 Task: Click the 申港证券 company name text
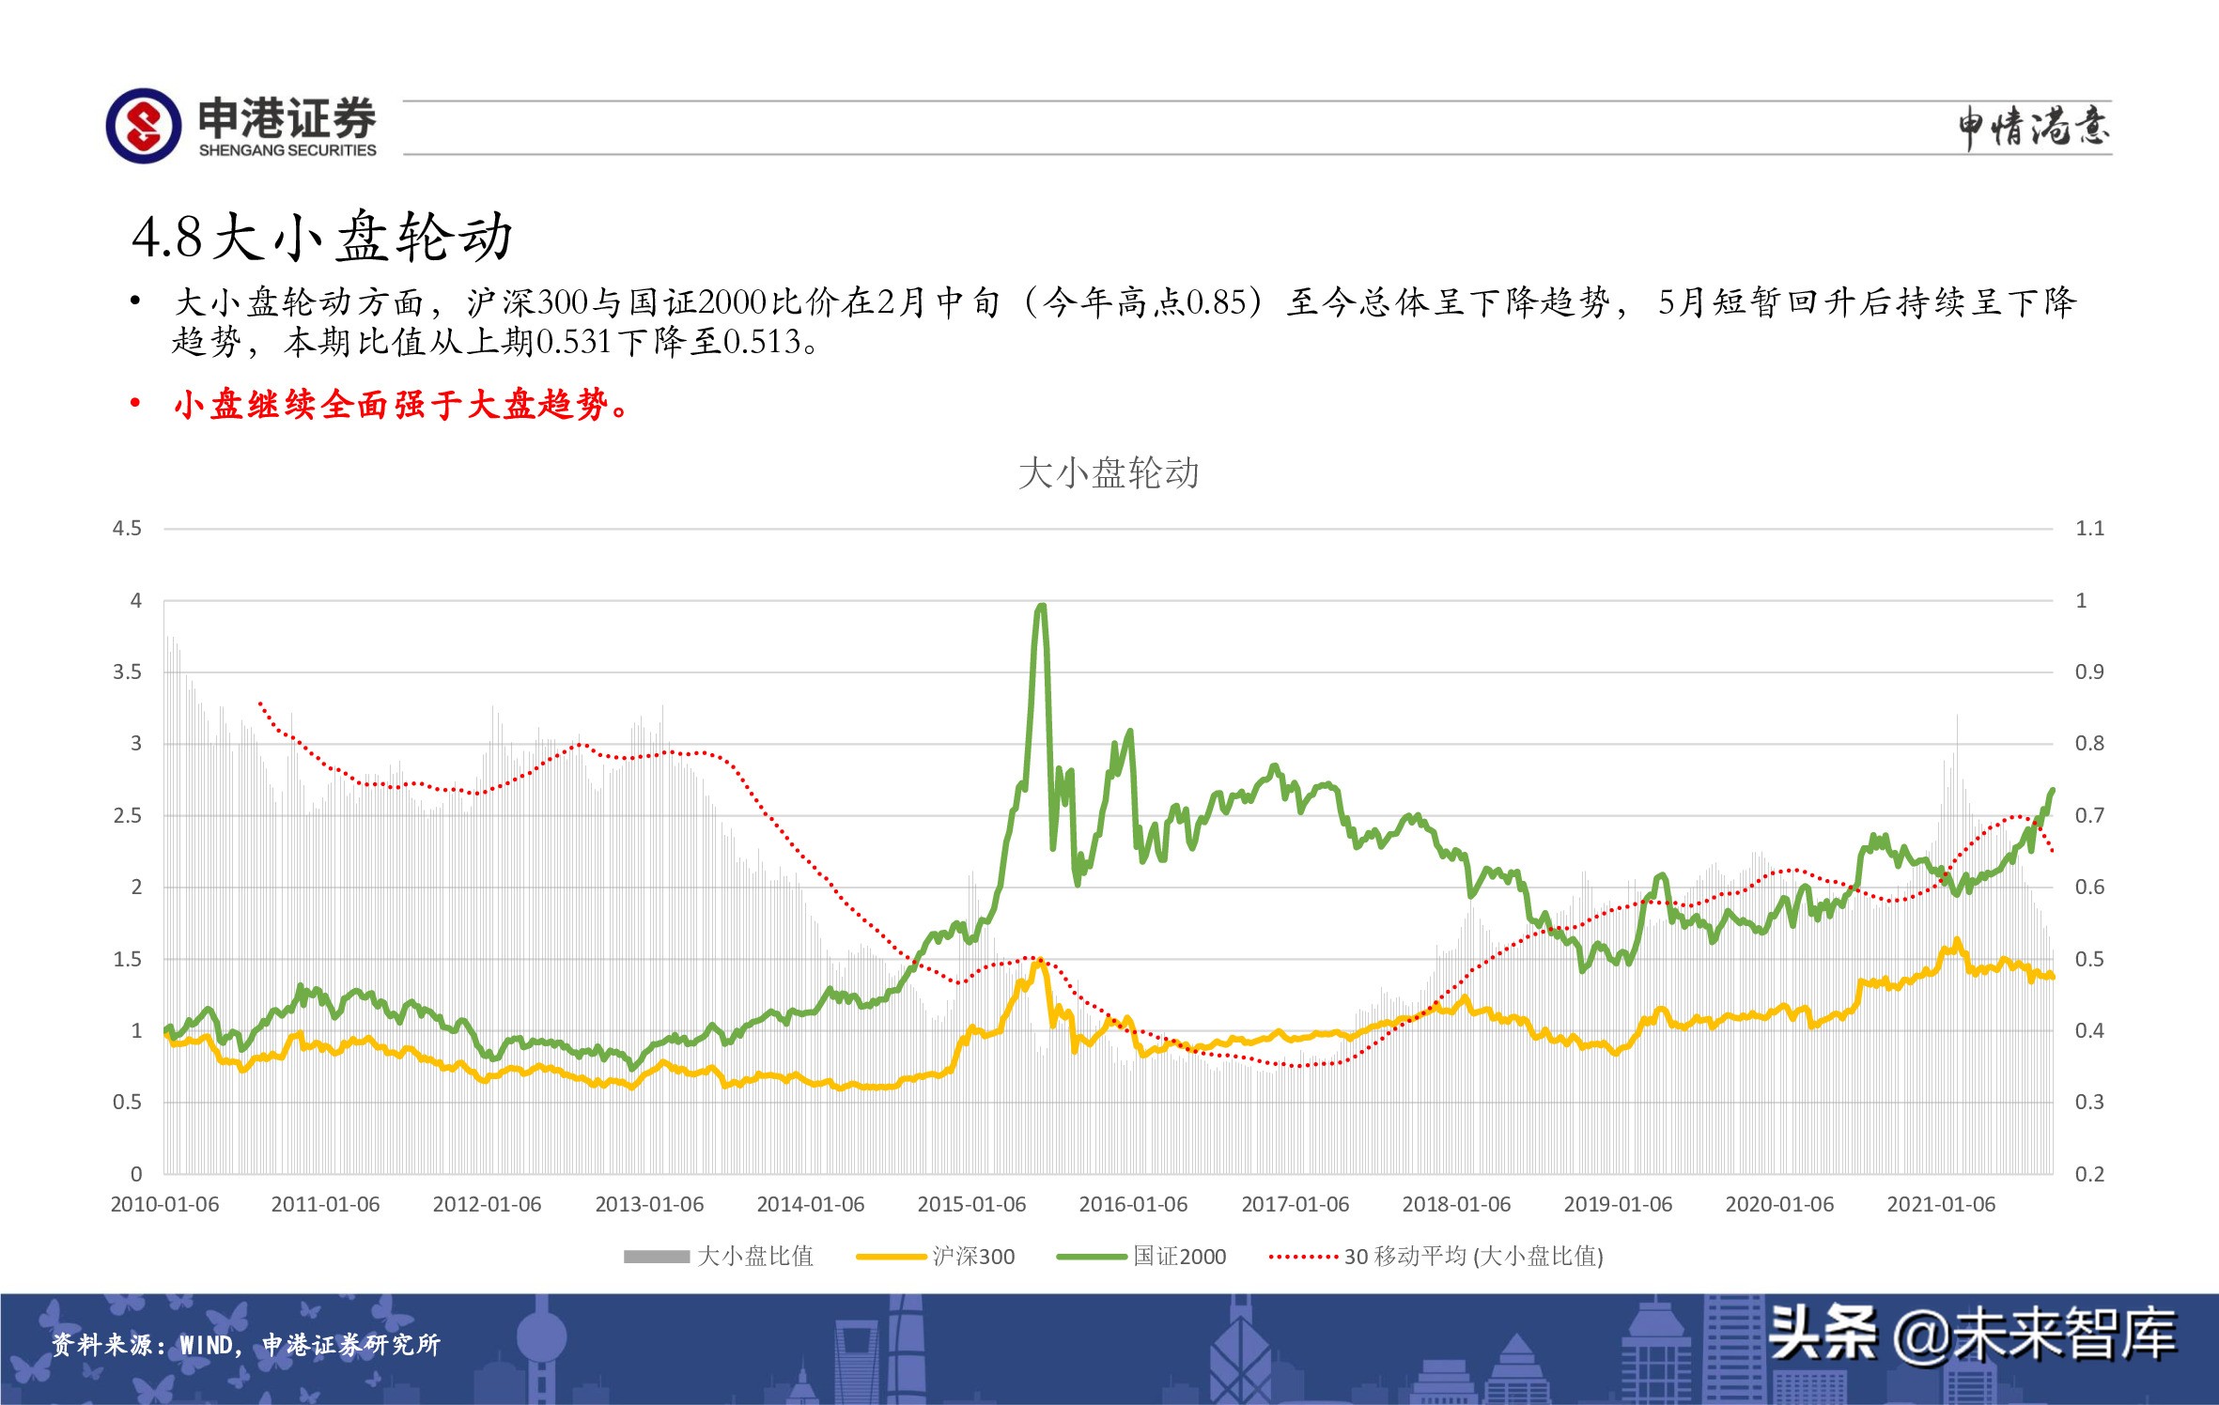[287, 118]
